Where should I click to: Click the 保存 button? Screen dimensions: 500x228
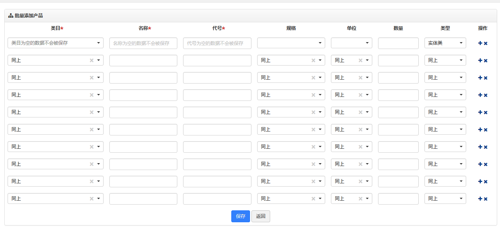coord(240,216)
